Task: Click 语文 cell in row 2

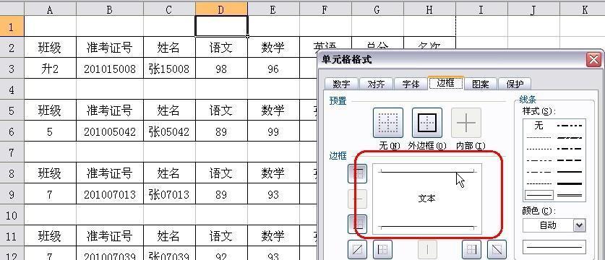Action: [221, 48]
